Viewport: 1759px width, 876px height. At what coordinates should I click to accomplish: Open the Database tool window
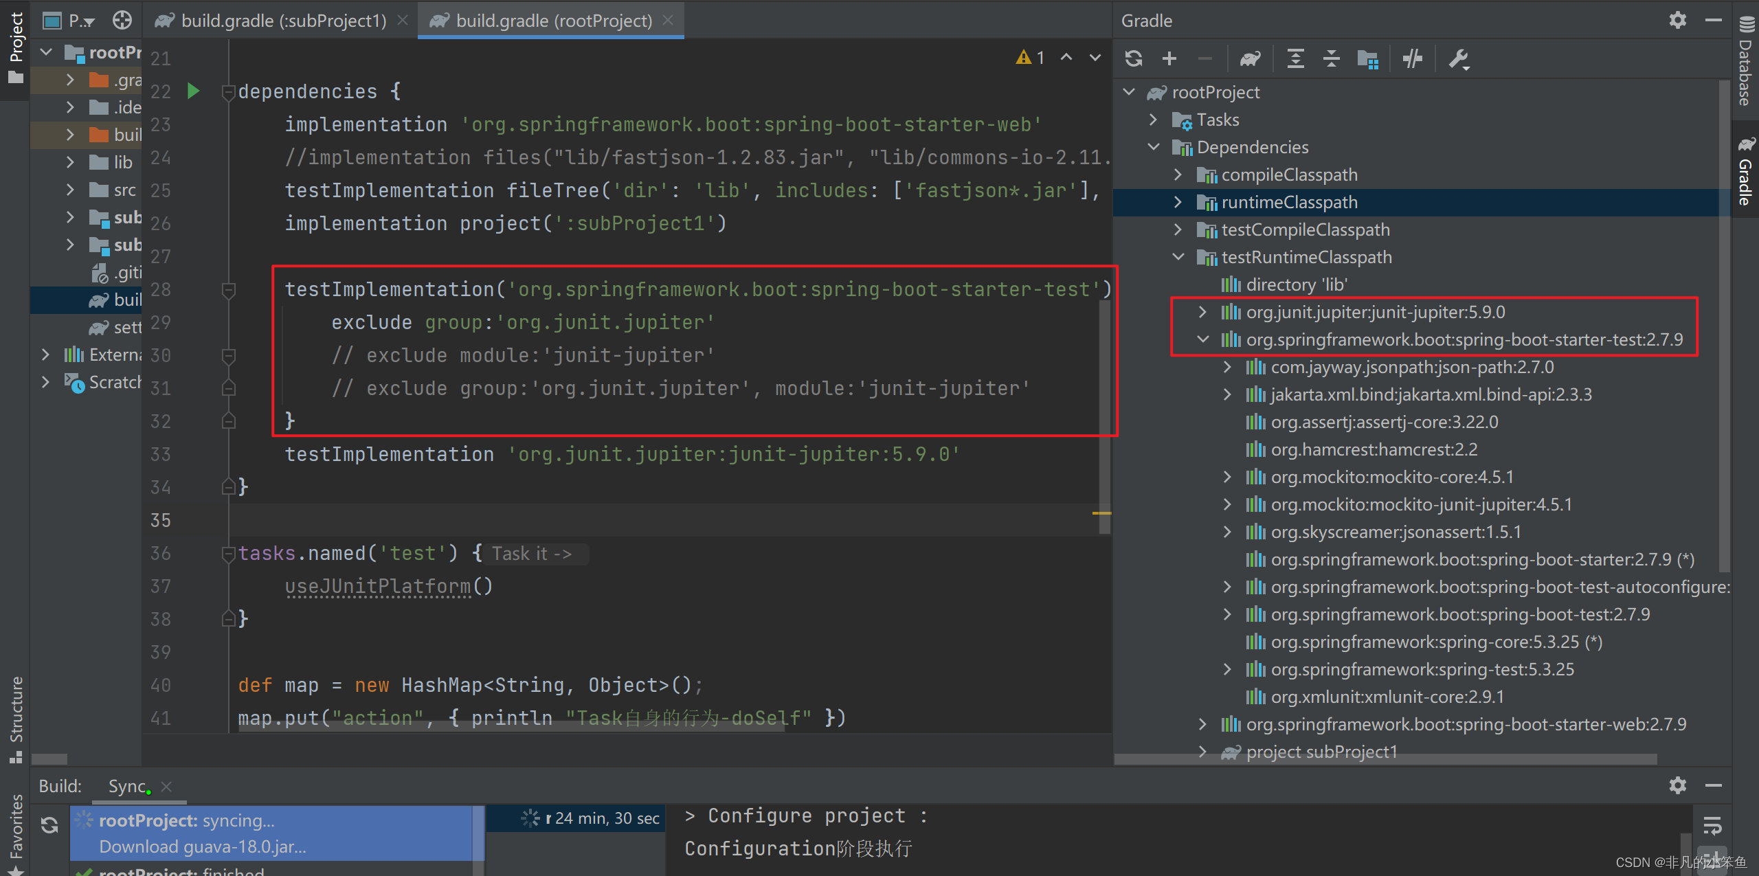coord(1746,62)
